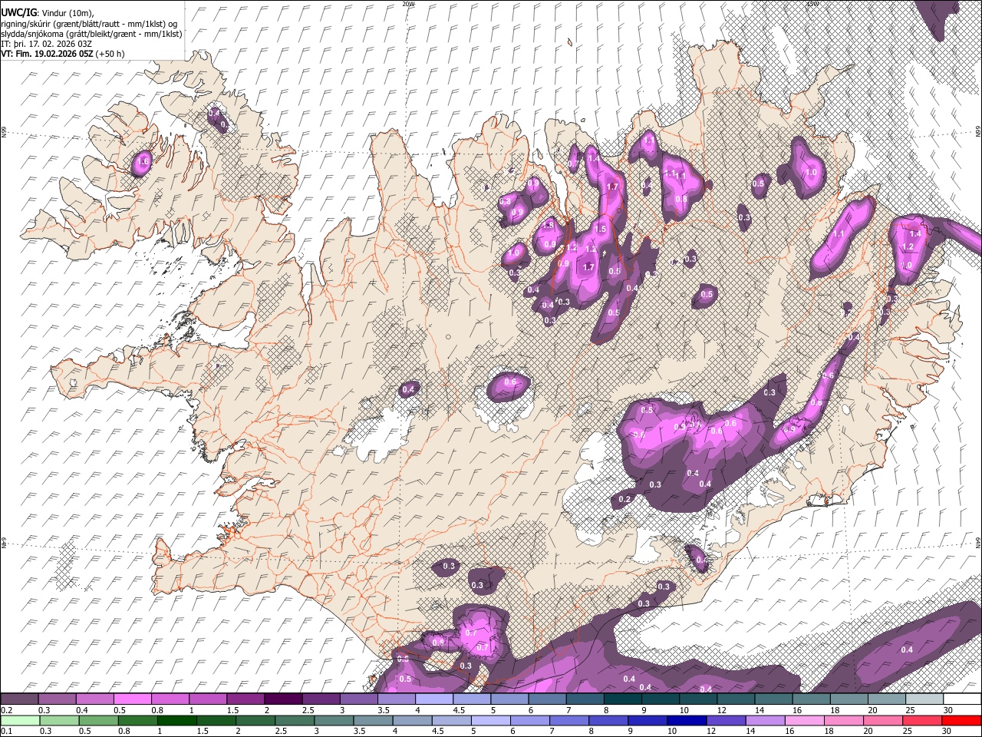This screenshot has height=737, width=982.
Task: Click the 'IT: þri. 17. 02. 2026 03Z' text
Action: click(47, 44)
